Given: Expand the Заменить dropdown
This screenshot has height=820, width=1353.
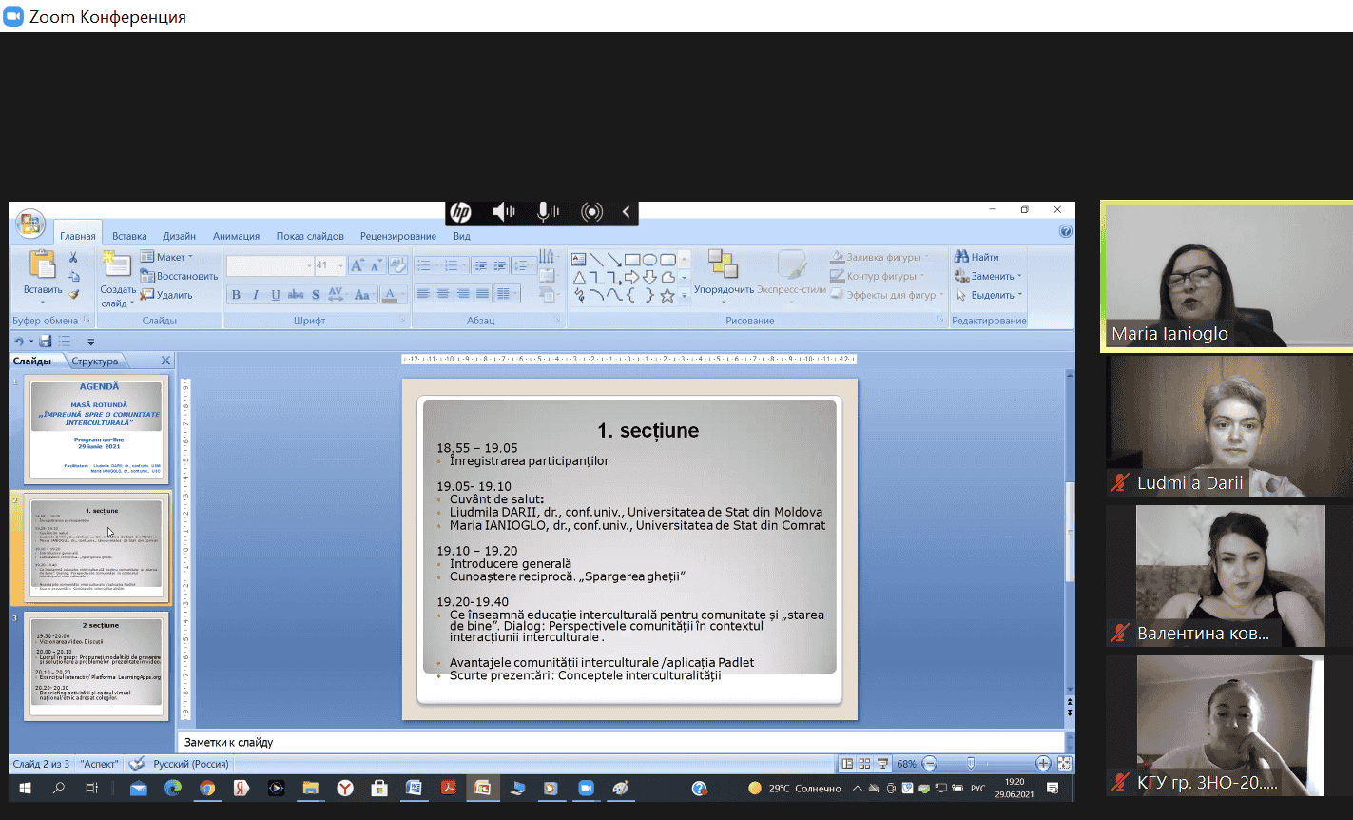Looking at the screenshot, I should (989, 276).
